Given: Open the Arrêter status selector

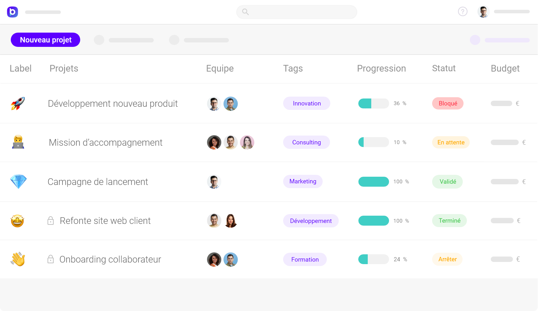Looking at the screenshot, I should (447, 259).
